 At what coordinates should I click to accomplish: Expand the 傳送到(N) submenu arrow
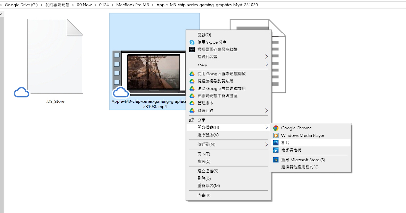[266, 144]
